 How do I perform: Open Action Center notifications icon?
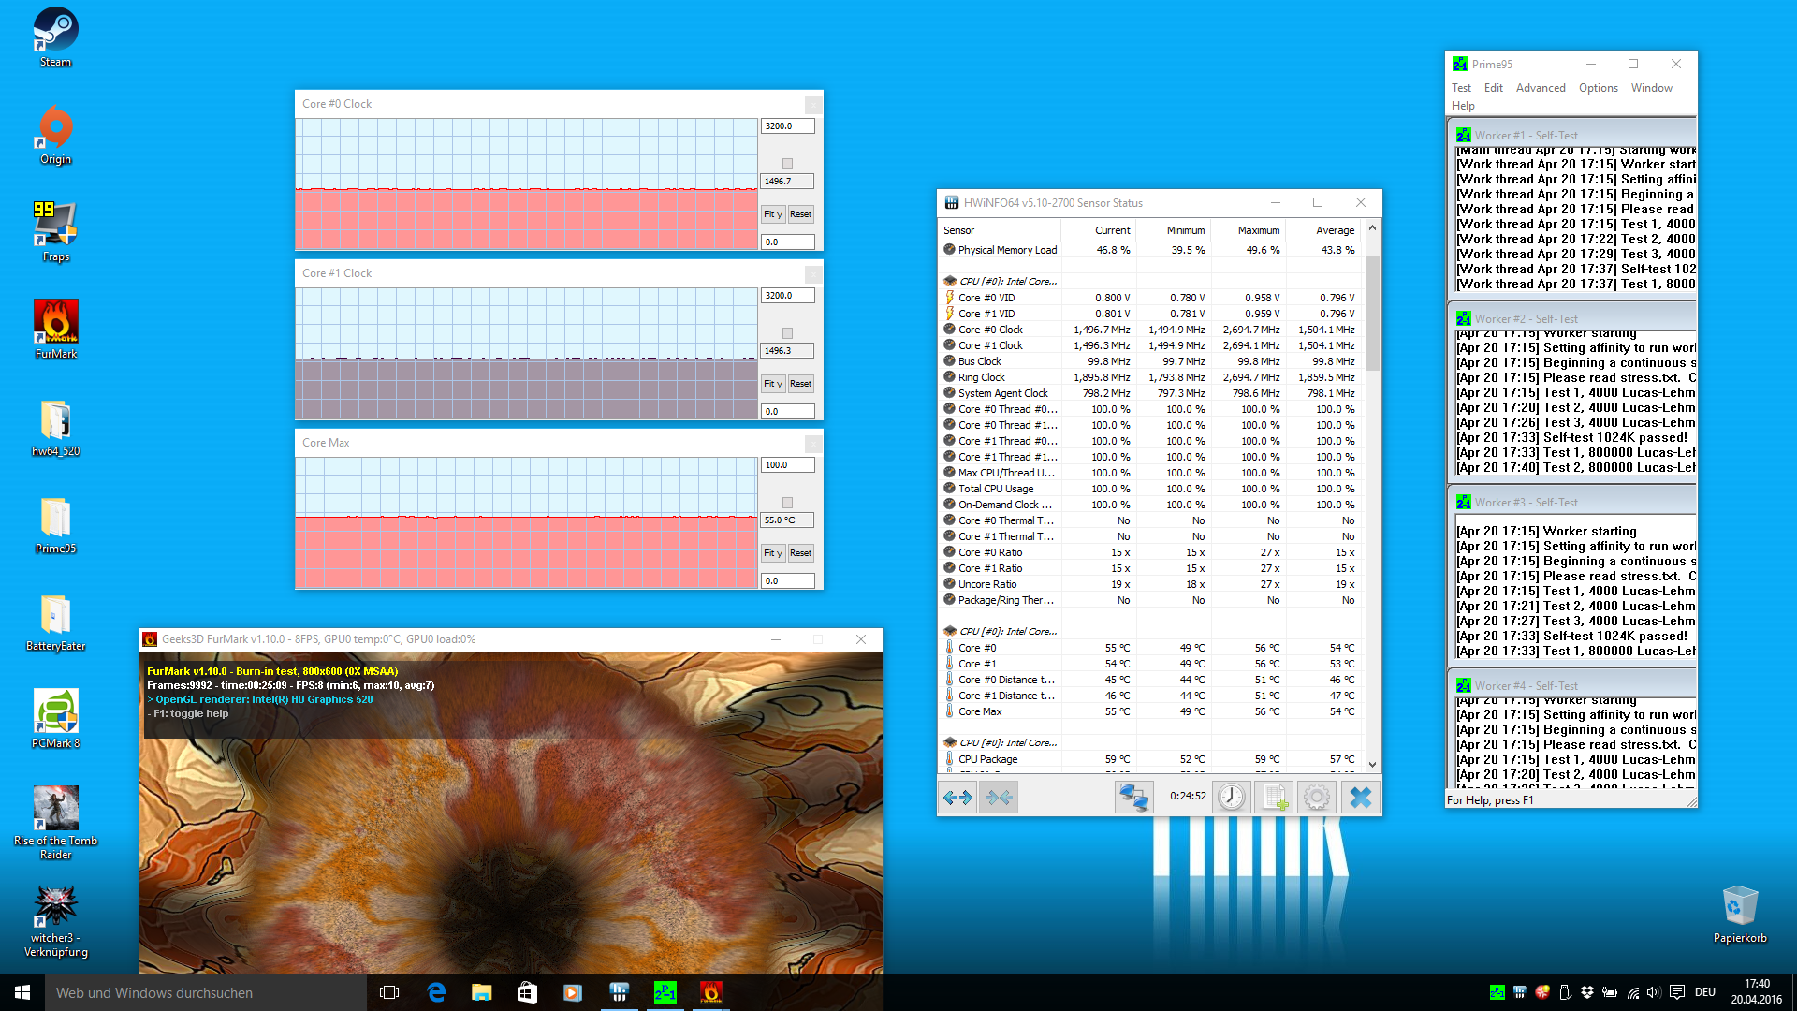tap(1677, 992)
